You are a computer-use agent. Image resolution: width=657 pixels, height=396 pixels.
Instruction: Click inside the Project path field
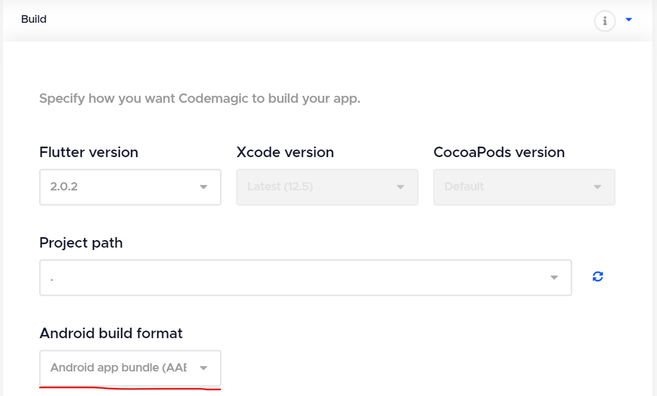click(292, 277)
